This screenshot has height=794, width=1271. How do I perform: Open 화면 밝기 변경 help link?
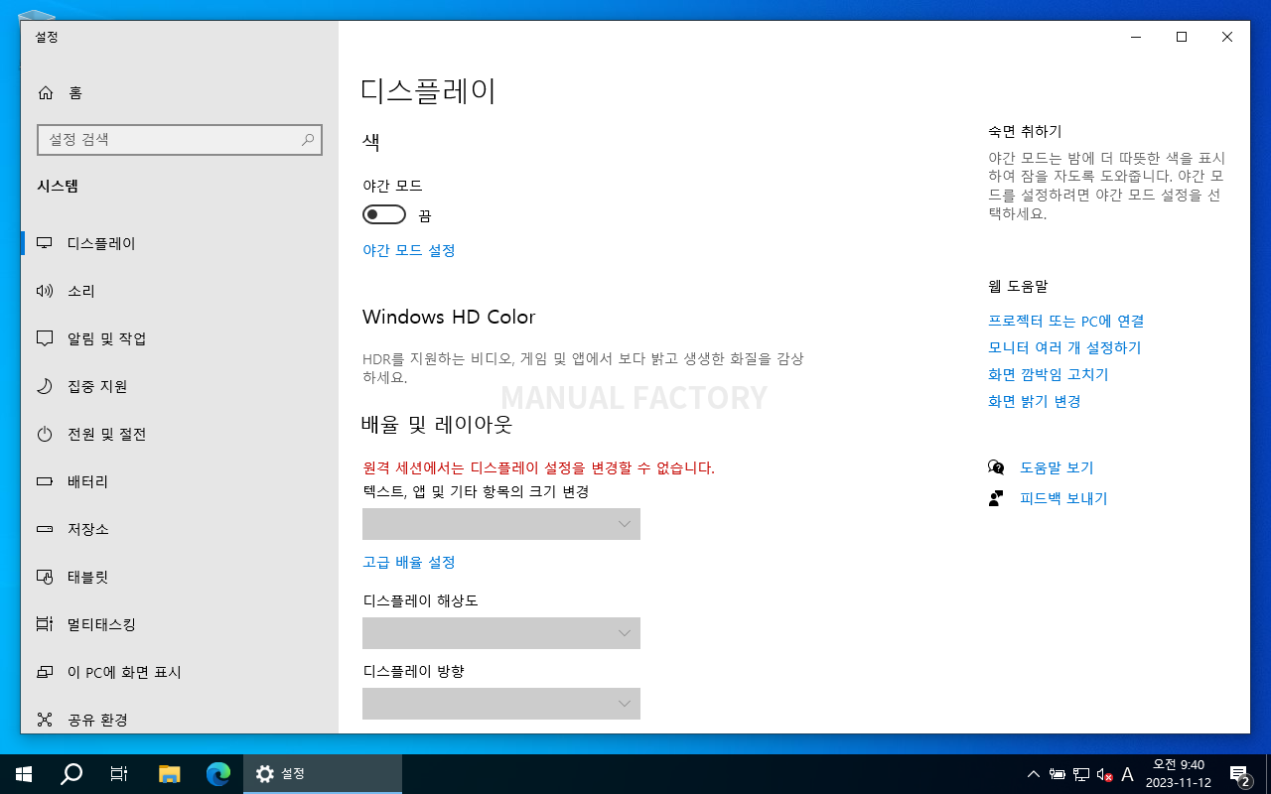[x=1034, y=402]
